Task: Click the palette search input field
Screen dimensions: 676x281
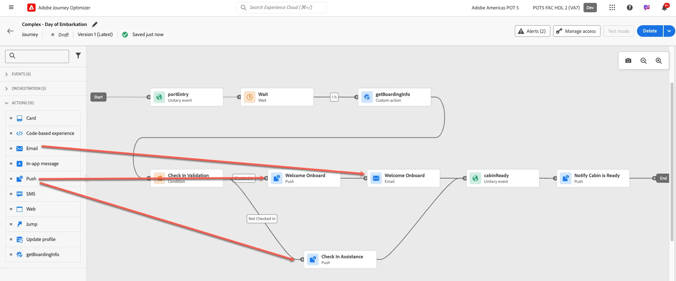Action: pyautogui.click(x=37, y=56)
